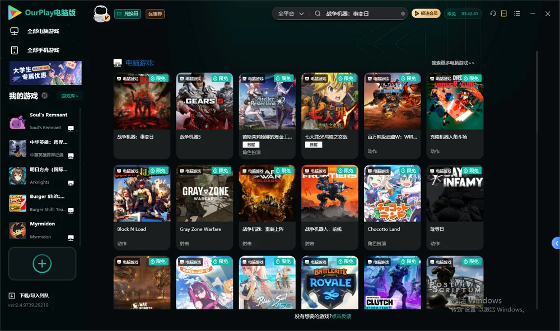The width and height of the screenshot is (560, 331).
Task: Click 点击反馈 feedback link
Action: (x=342, y=316)
